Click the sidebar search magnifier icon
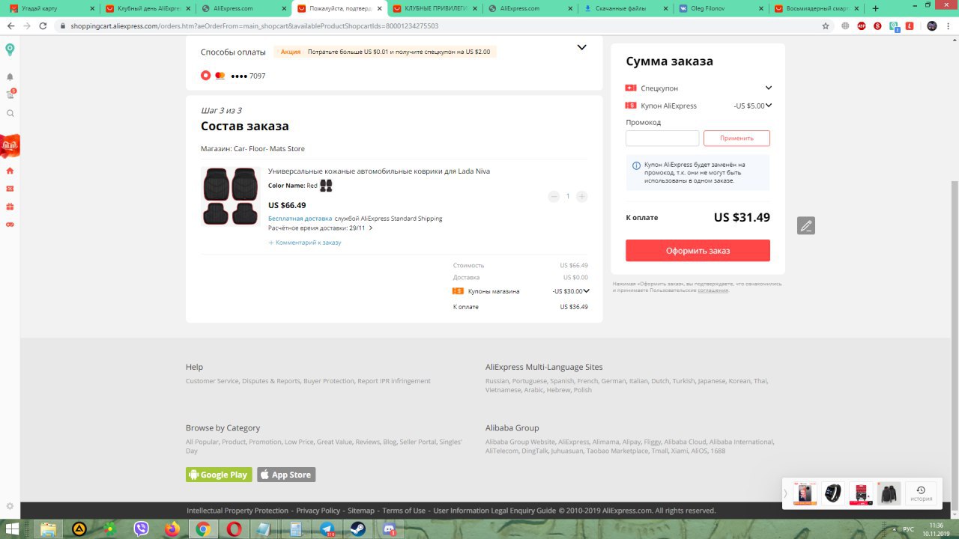This screenshot has height=539, width=959. point(10,114)
